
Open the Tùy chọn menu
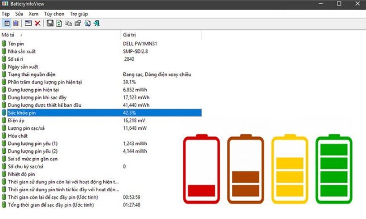(x=54, y=14)
